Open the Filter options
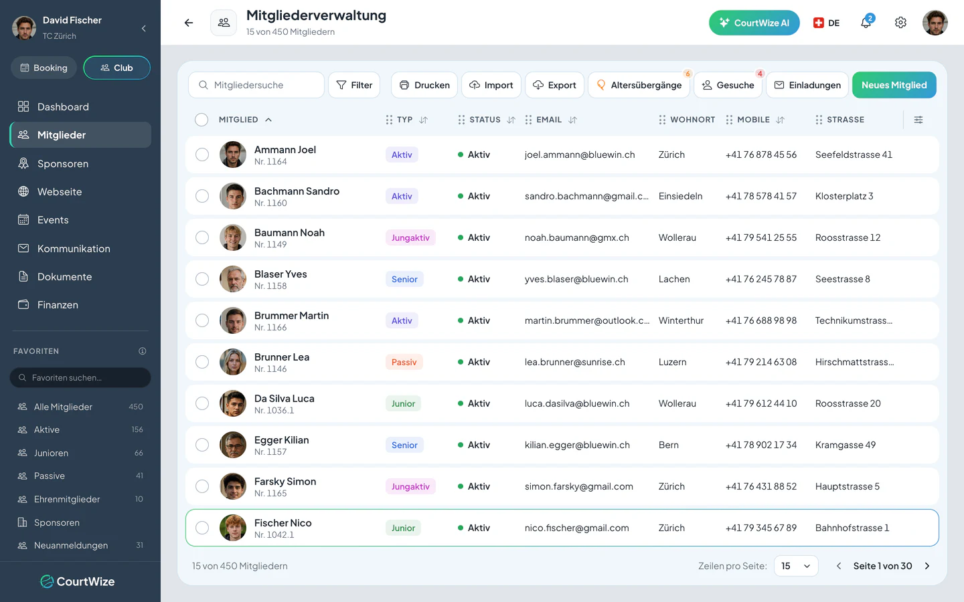This screenshot has height=602, width=964. tap(354, 85)
